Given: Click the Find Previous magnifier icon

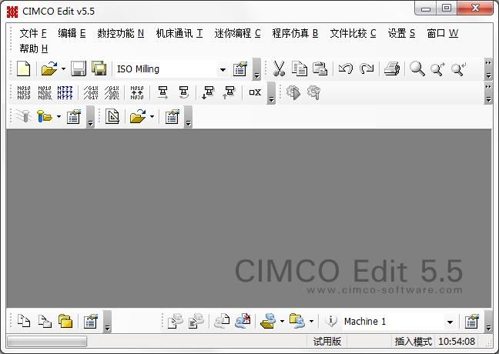Looking at the screenshot, I should coord(459,69).
